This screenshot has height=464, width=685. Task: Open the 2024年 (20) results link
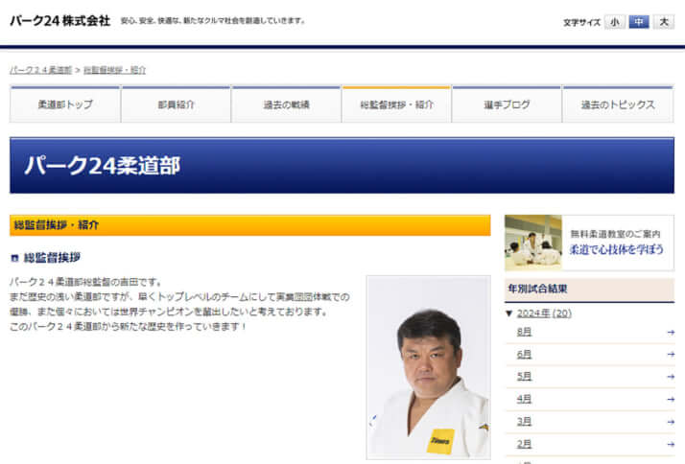click(x=544, y=313)
